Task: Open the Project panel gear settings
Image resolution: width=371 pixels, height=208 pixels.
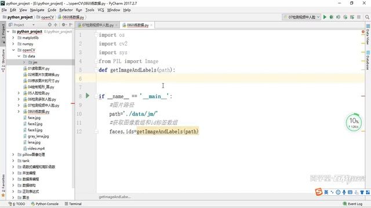Action: click(64, 24)
